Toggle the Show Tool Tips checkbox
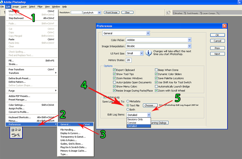The width and height of the screenshot is (242, 159). (x=114, y=74)
